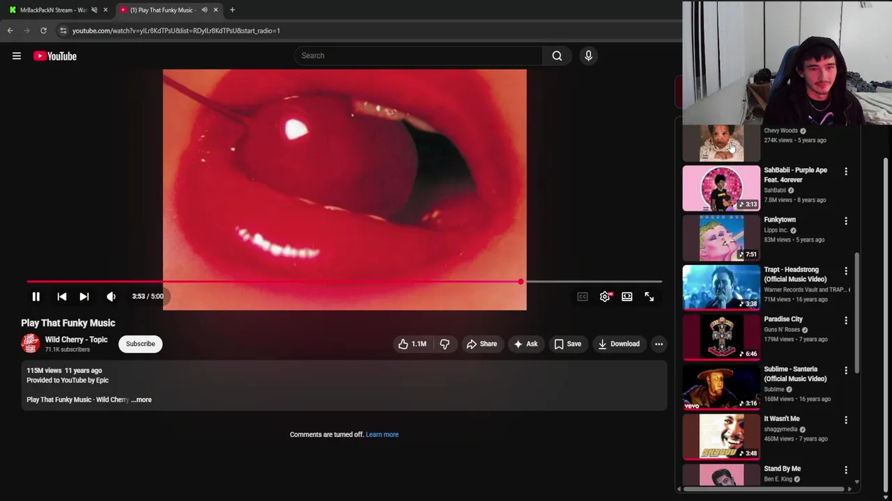Open options menu for Paradise City
This screenshot has width=892, height=501.
[846, 320]
